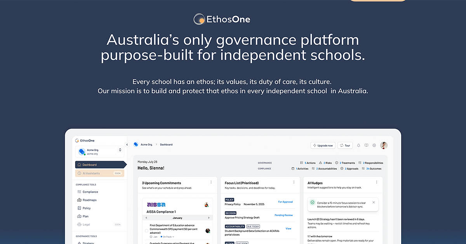Image resolution: width=466 pixels, height=244 pixels.
Task: Open Plan in the sidebar
Action: (83, 216)
